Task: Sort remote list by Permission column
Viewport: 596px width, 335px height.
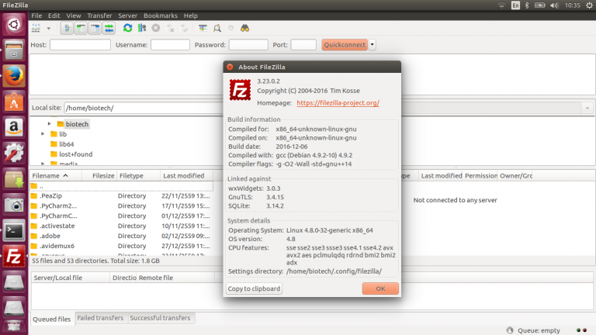Action: point(480,176)
